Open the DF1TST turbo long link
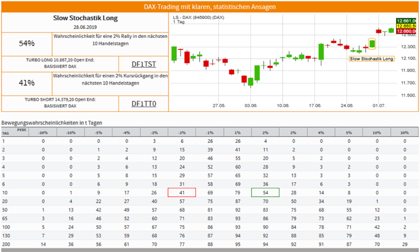Image resolution: width=420 pixels, height=252 pixels. click(144, 64)
